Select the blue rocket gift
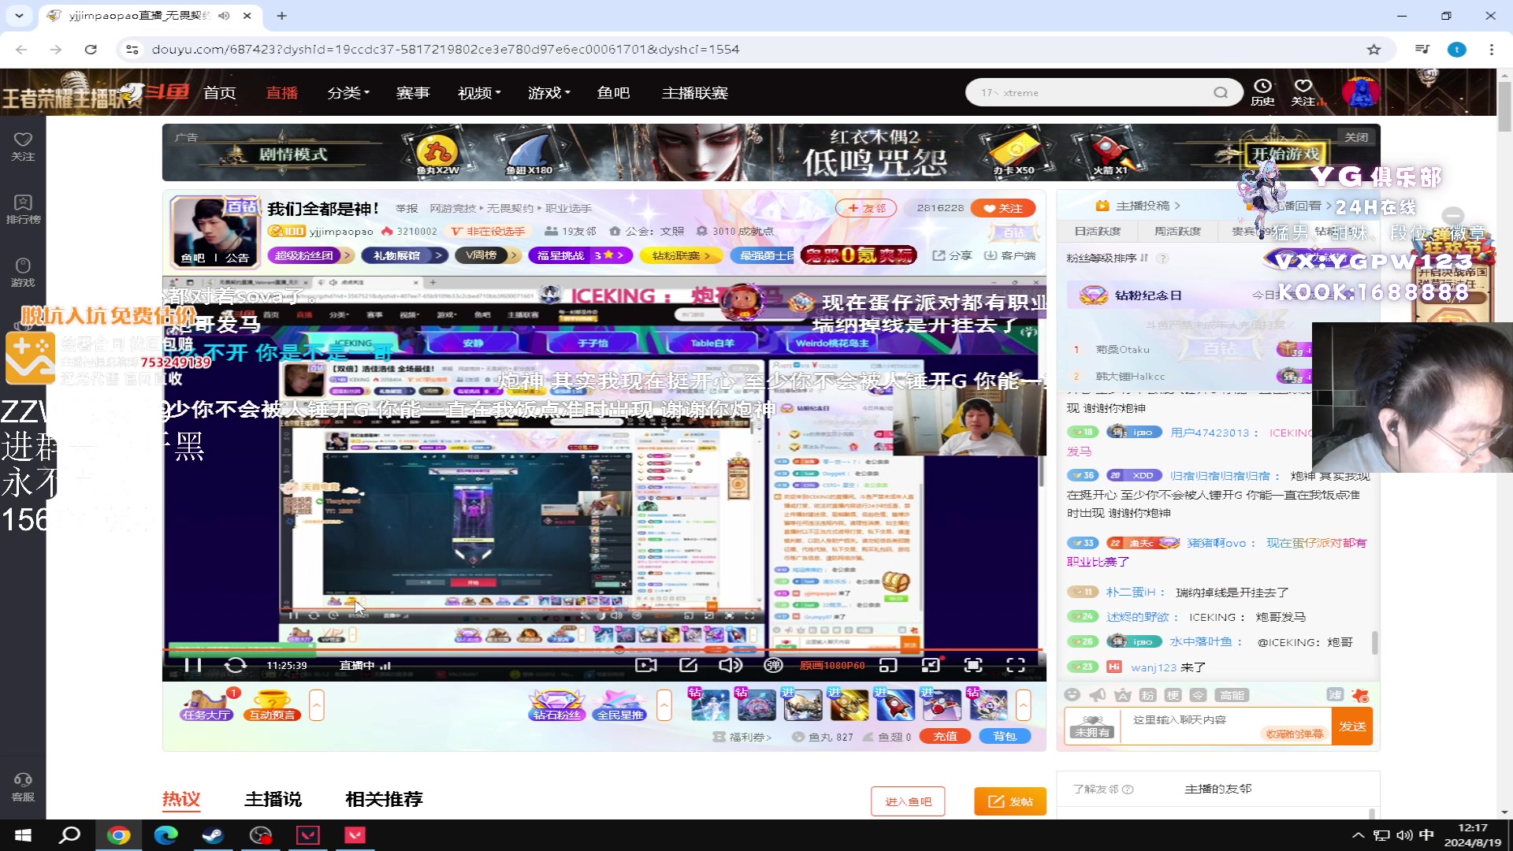1513x851 pixels. tap(896, 704)
